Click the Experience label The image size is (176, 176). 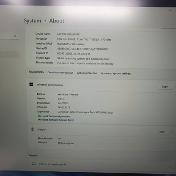[x=43, y=112]
